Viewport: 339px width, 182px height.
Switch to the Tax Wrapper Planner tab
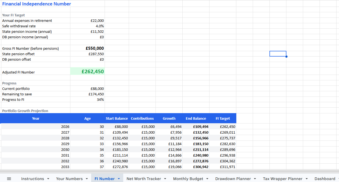pos(283,178)
